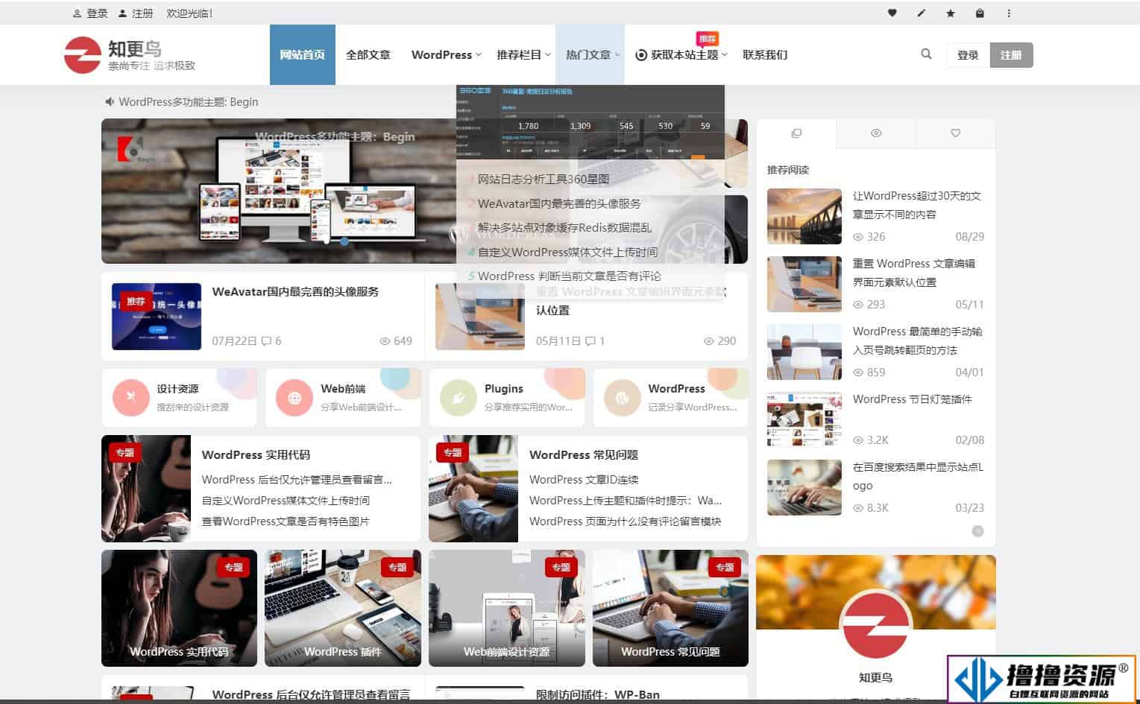
Task: Open 全部文章 in navigation
Action: click(x=368, y=54)
